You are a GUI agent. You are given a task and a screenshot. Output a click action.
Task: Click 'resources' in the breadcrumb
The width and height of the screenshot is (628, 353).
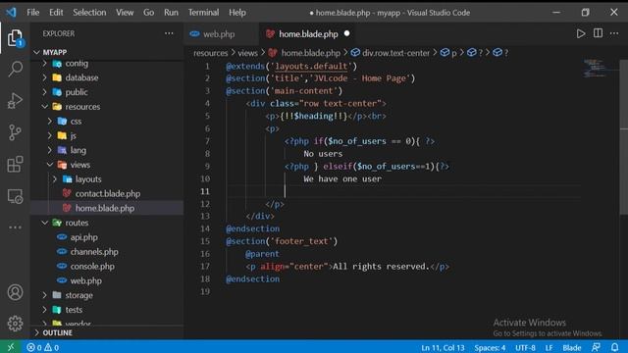210,53
